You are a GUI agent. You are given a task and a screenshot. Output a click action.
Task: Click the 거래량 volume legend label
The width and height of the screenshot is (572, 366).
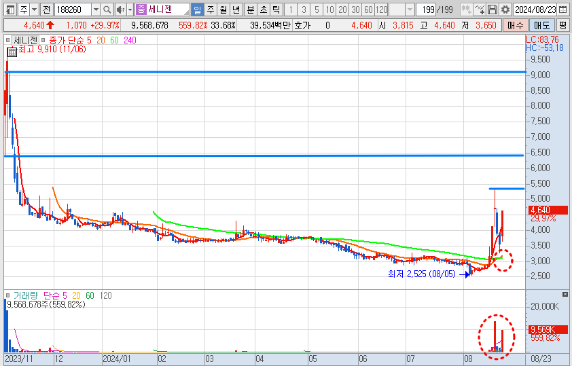(26, 295)
